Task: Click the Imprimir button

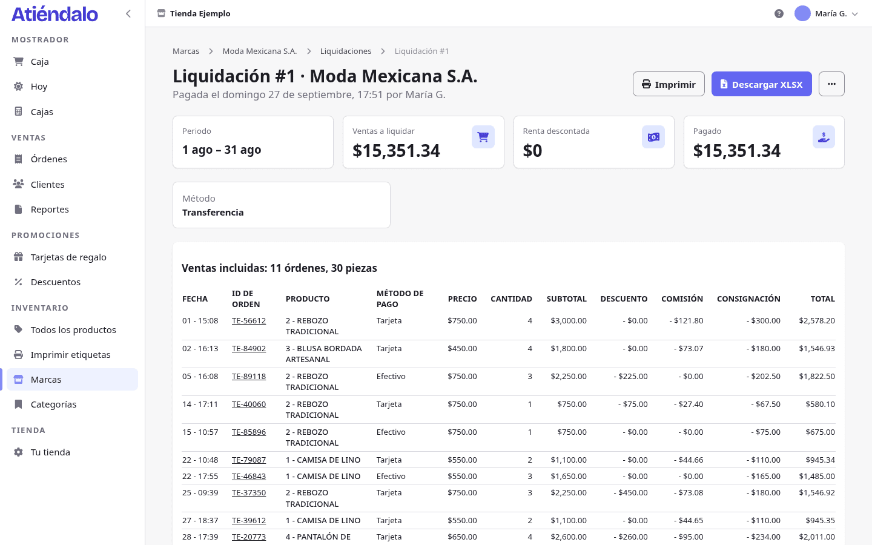Action: pyautogui.click(x=669, y=84)
